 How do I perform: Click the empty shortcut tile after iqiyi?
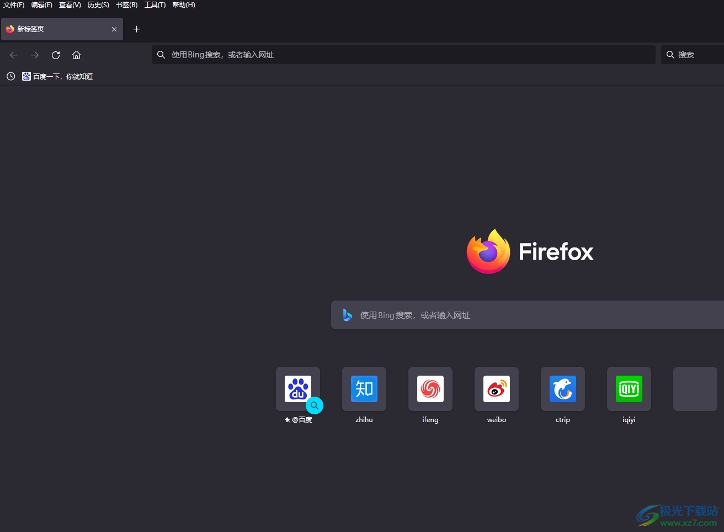695,389
